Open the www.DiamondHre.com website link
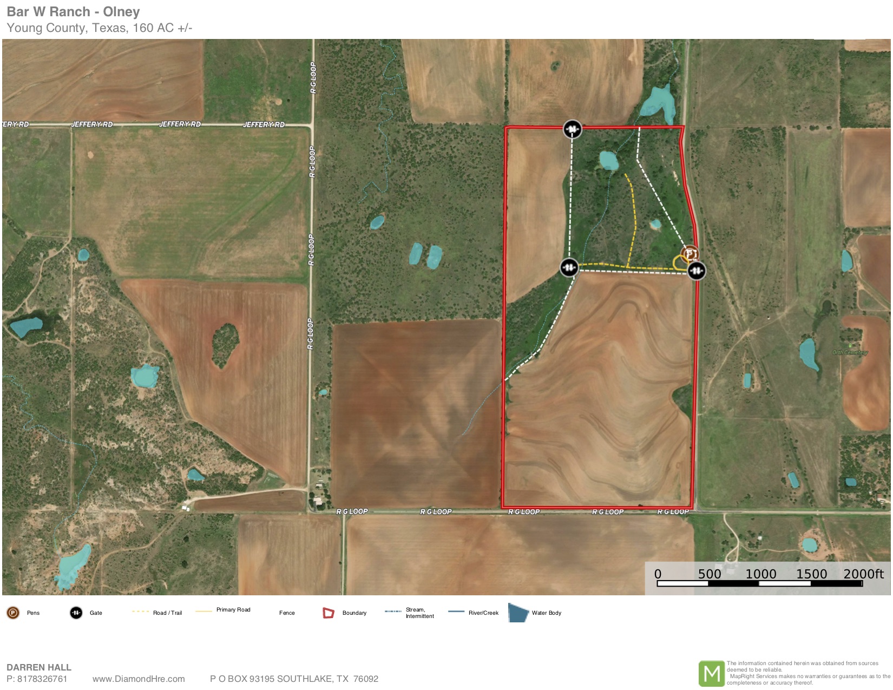The width and height of the screenshot is (893, 690). 139,679
